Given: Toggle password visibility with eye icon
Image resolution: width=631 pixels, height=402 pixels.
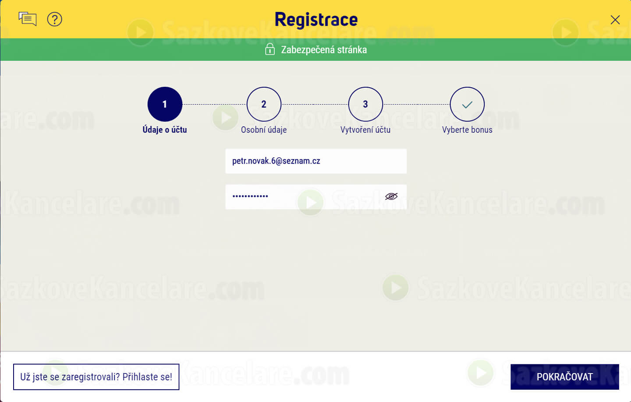Looking at the screenshot, I should pyautogui.click(x=391, y=196).
